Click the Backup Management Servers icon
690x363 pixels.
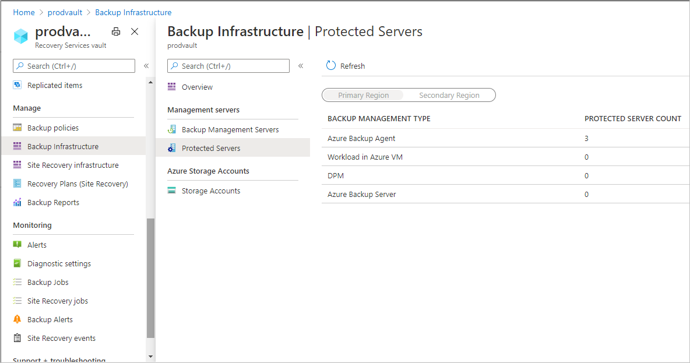[171, 129]
